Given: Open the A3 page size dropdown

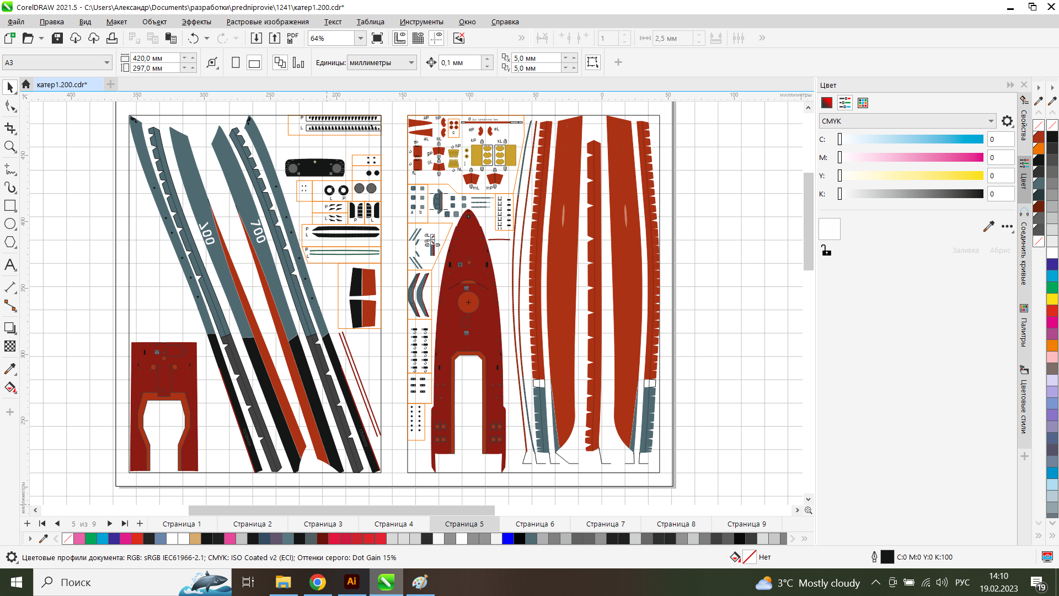Looking at the screenshot, I should click(106, 62).
